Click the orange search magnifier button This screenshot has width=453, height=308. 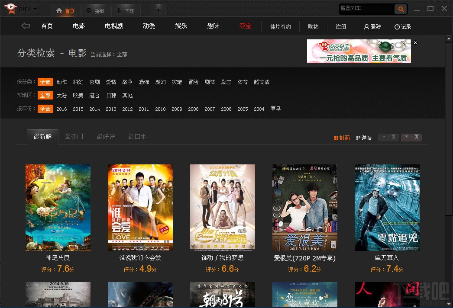coord(401,9)
